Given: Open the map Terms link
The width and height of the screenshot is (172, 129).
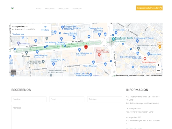Looking at the screenshot, I should pyautogui.click(x=147, y=75).
